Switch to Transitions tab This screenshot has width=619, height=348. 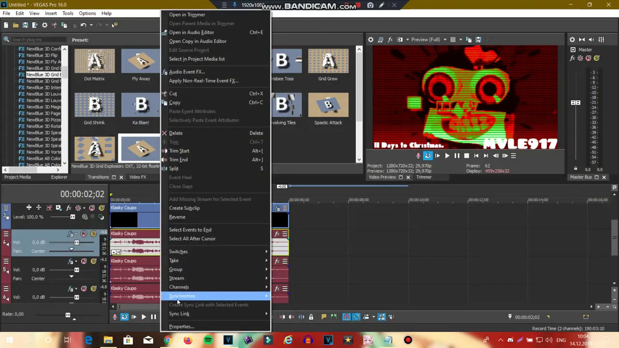(98, 177)
